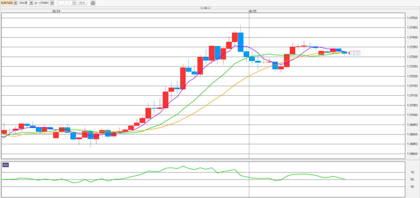Click the information icon in toolbar
Screen dimensions: 420x198
[x=93, y=3]
